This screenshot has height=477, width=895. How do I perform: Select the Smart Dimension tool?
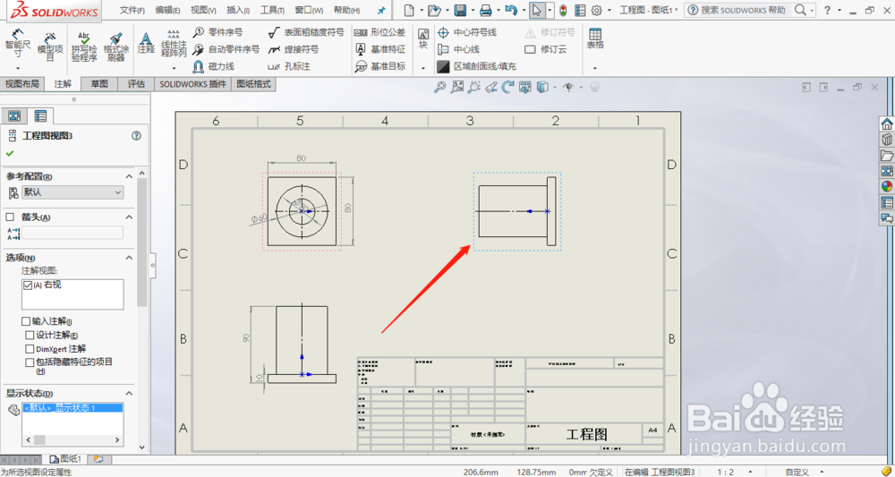coord(18,44)
